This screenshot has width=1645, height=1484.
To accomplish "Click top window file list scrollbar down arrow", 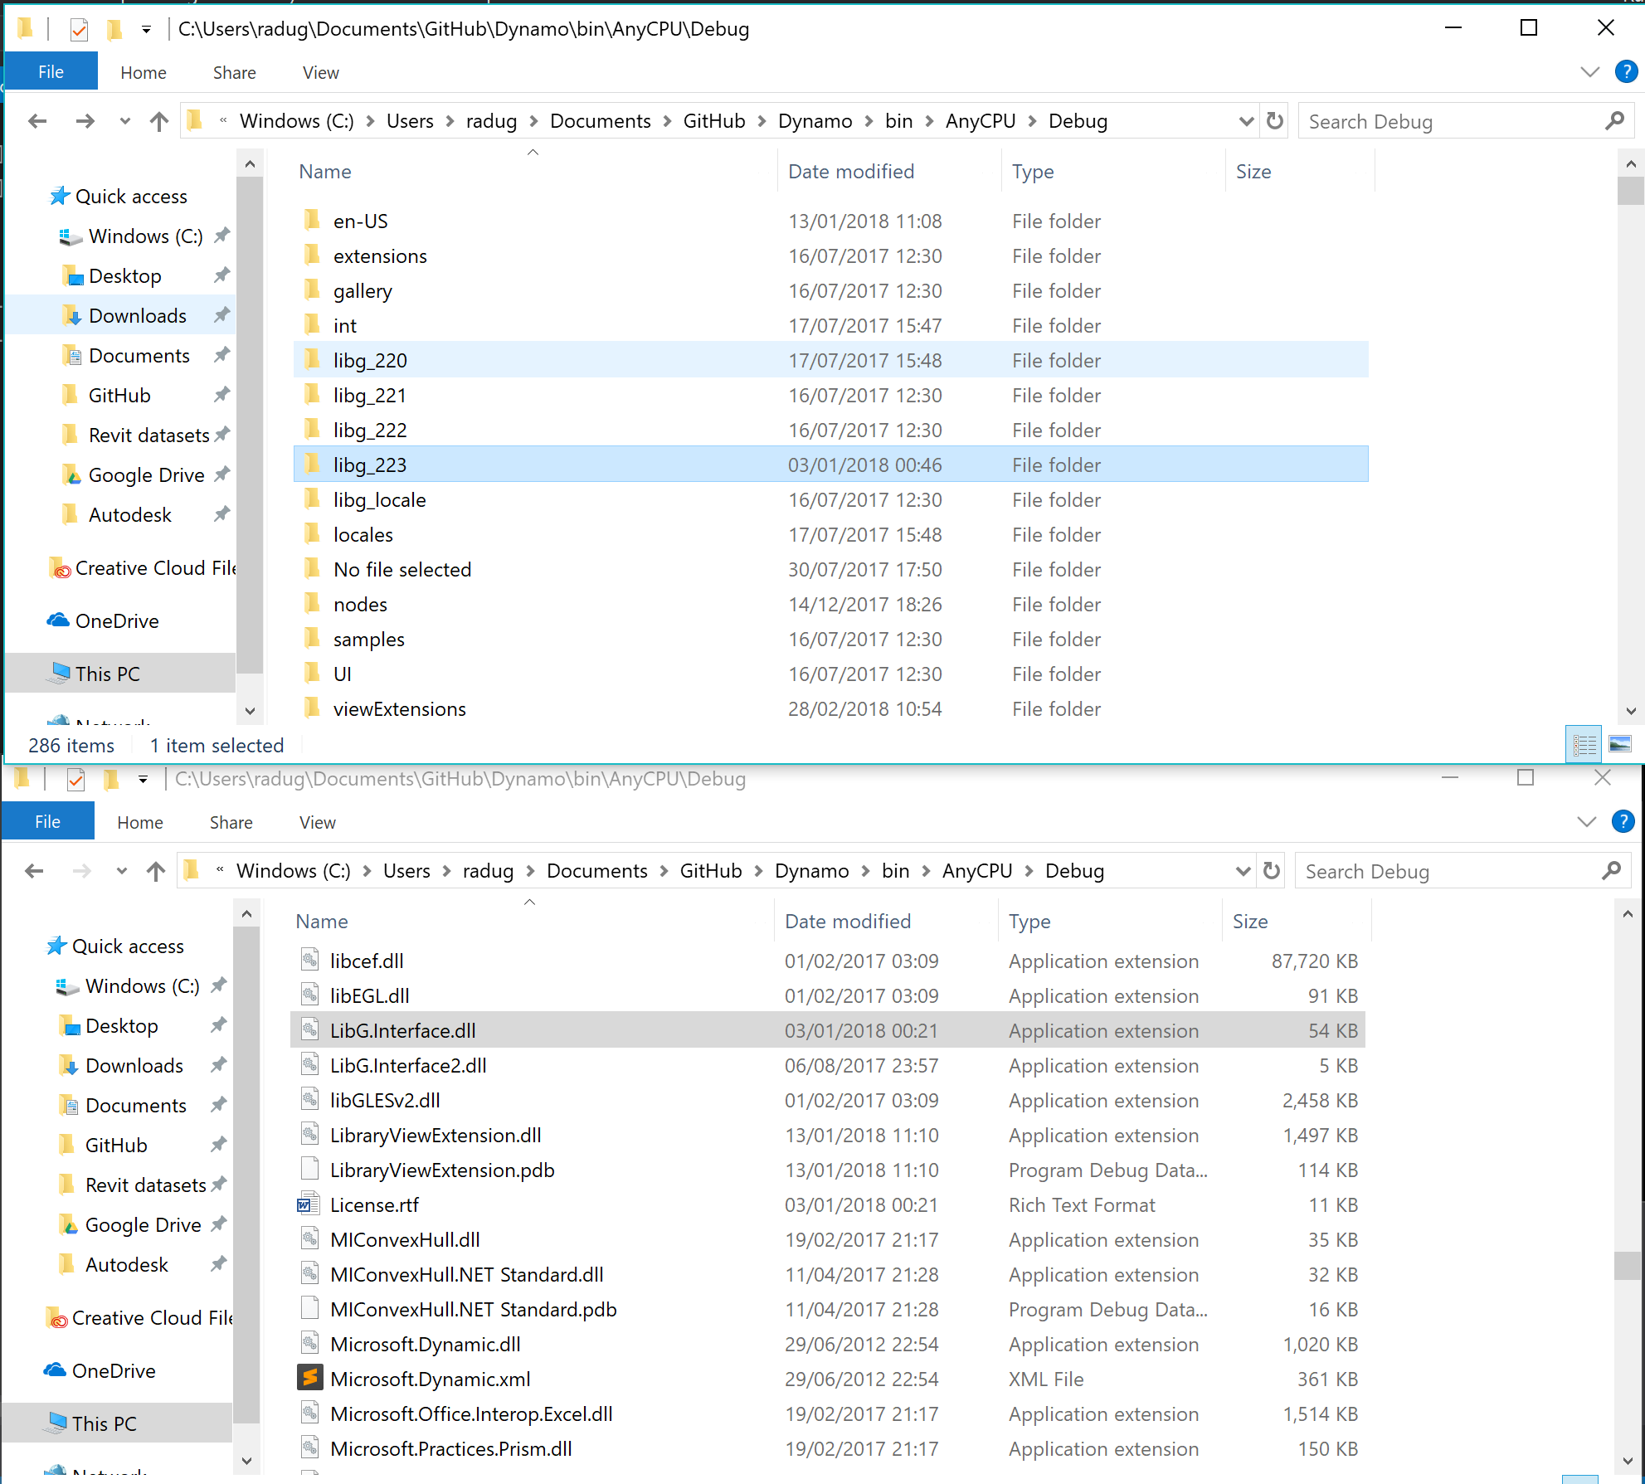I will tap(1631, 711).
